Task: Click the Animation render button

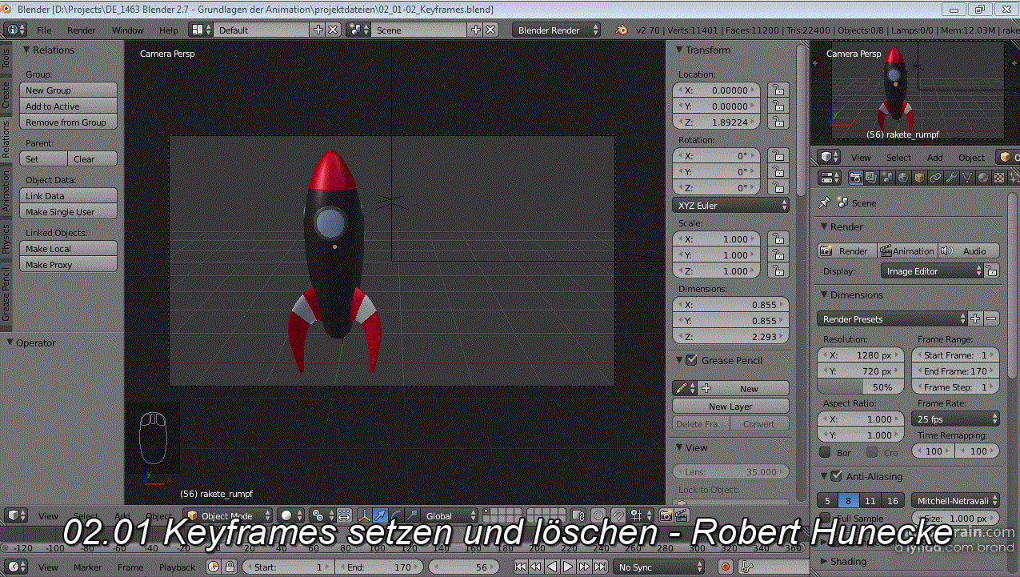Action: click(907, 250)
